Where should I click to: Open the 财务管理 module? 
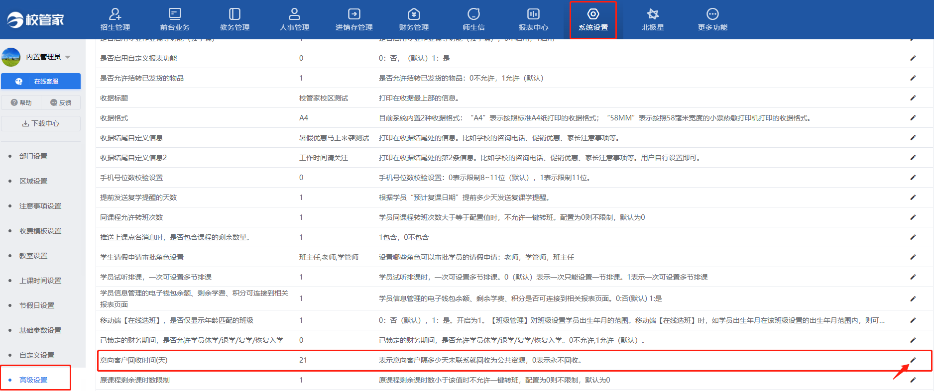tap(414, 19)
